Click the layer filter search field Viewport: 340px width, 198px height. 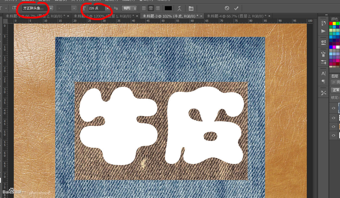pos(336,82)
